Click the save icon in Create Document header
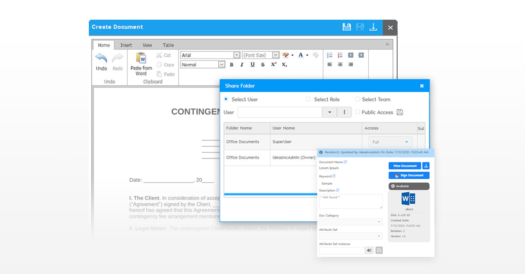The image size is (525, 274). 346,27
